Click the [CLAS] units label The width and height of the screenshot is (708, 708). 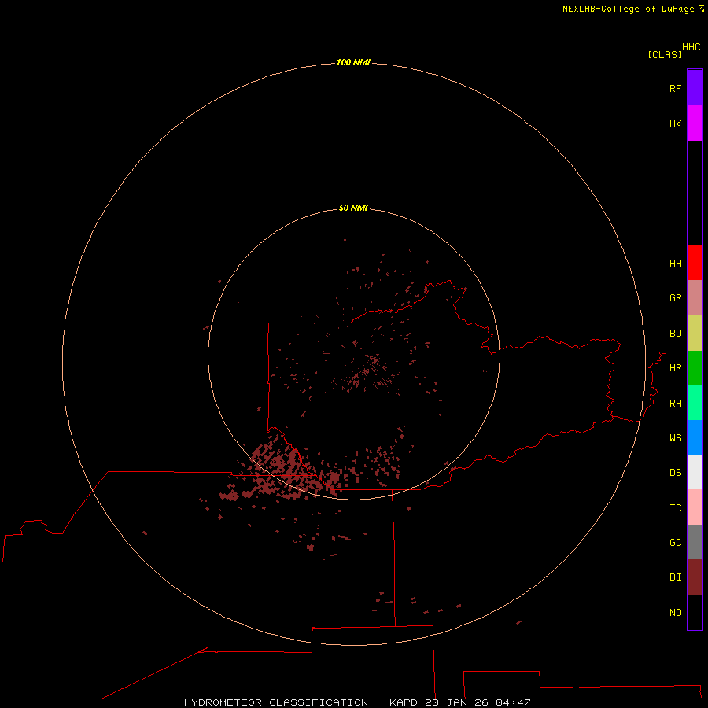tap(665, 54)
